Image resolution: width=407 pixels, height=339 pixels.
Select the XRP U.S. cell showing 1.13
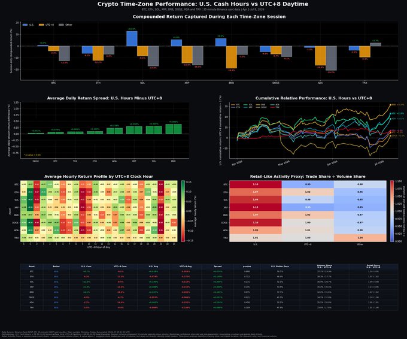[256, 207]
